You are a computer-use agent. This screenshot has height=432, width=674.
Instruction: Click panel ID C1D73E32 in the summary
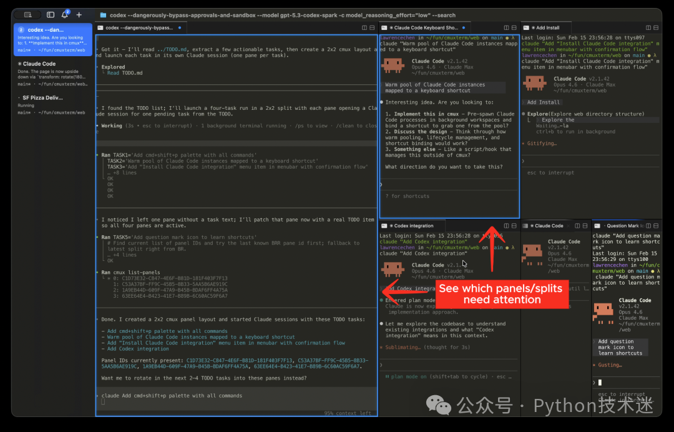[240, 360]
